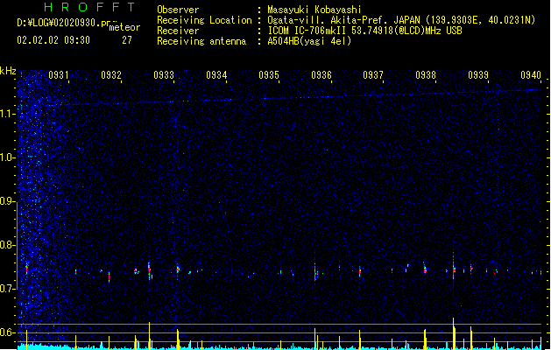Click the 0937 time marker

(x=373, y=75)
